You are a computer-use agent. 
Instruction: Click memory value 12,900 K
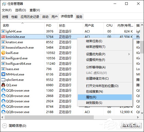tap(126, 112)
